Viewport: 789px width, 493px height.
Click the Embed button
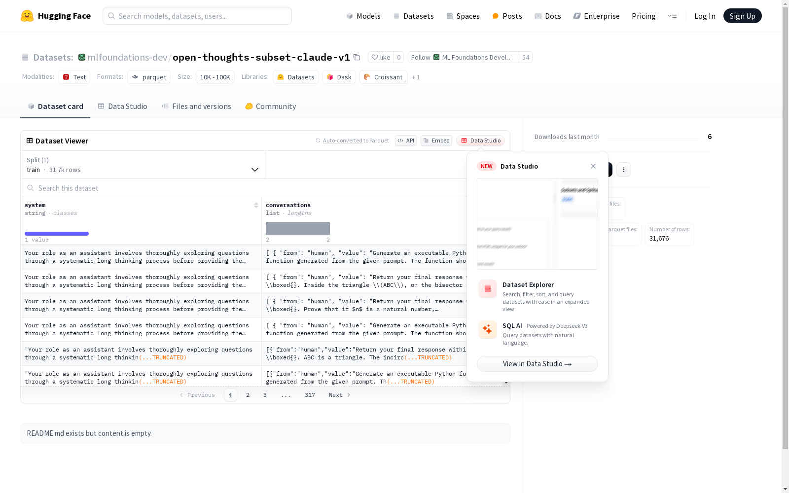[436, 141]
